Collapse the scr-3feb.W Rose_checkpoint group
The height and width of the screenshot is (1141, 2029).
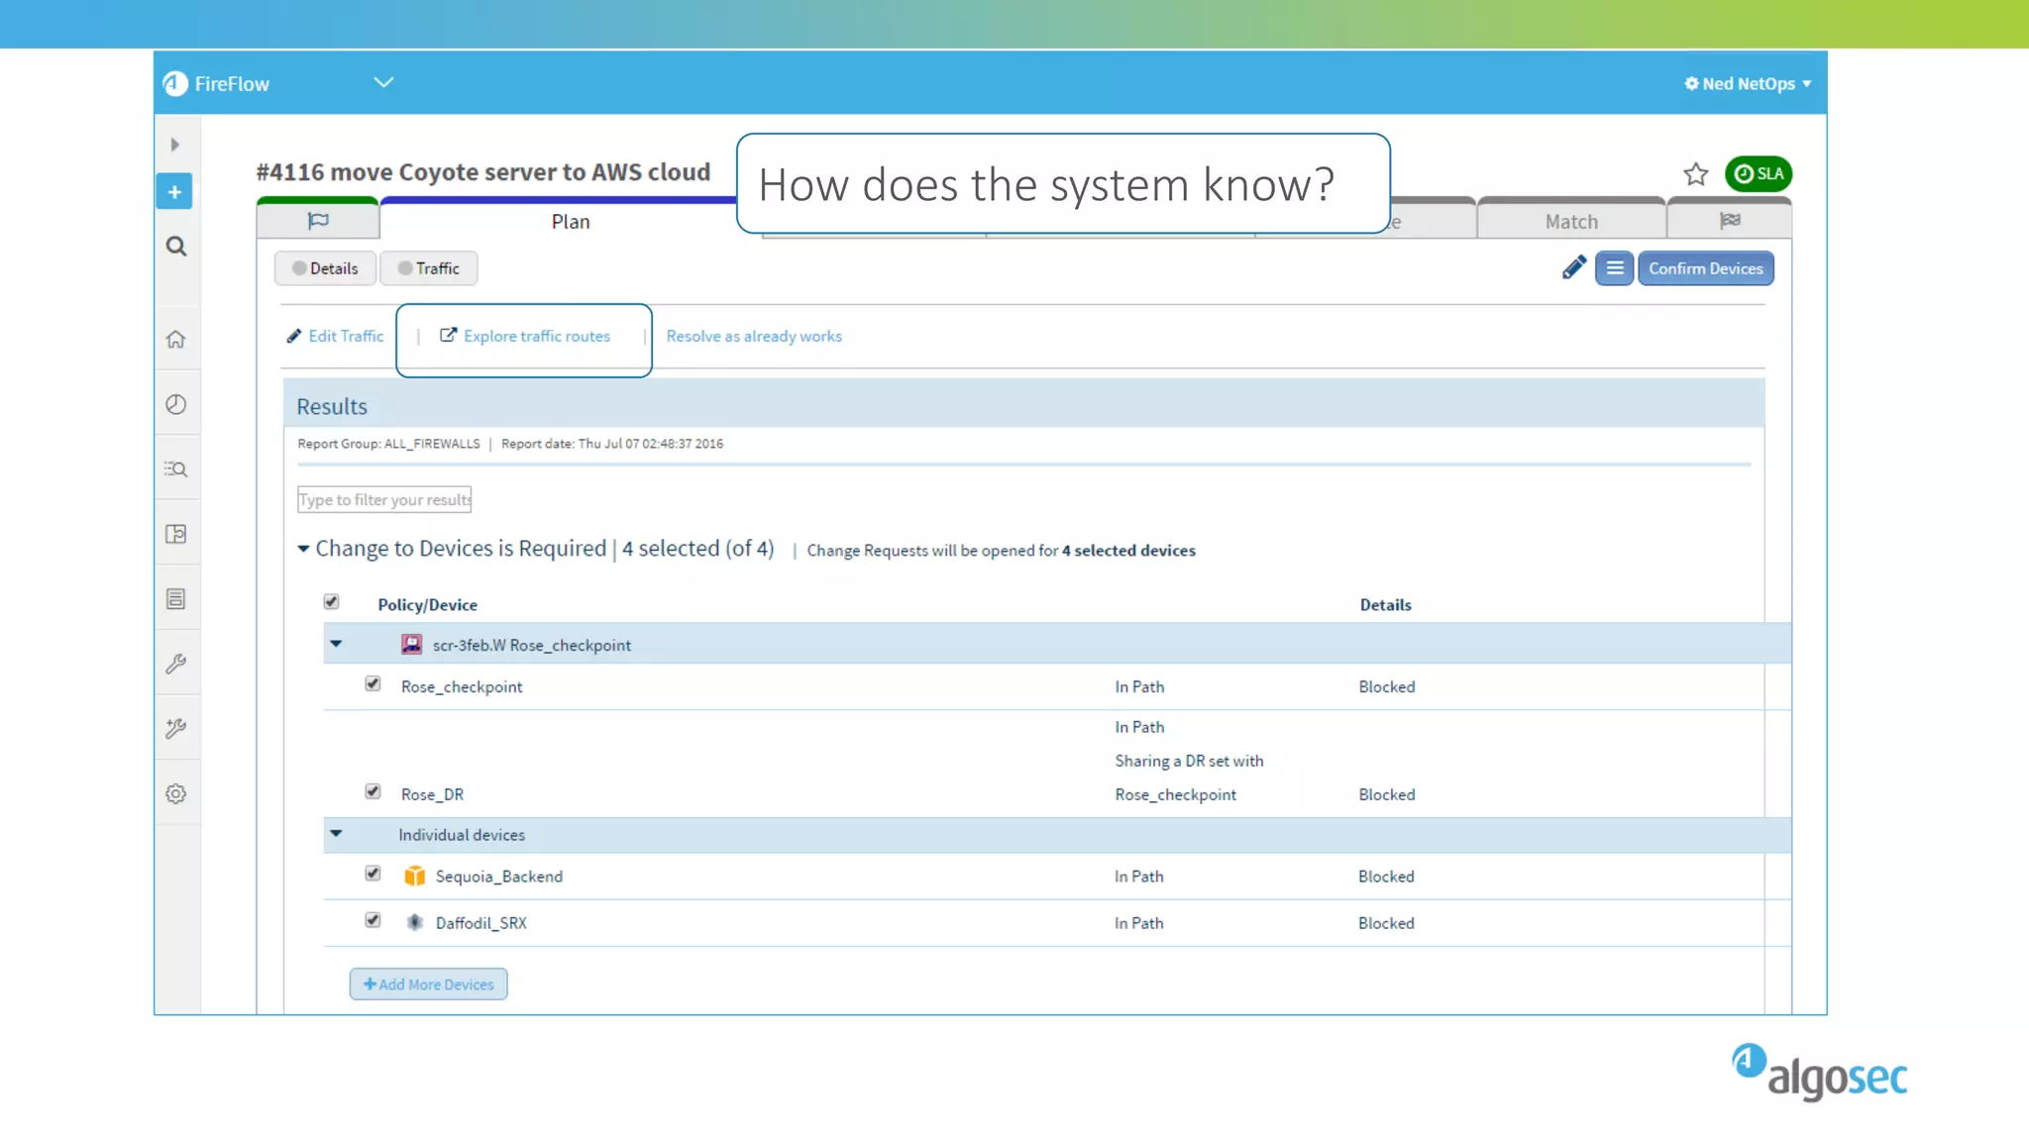point(336,644)
